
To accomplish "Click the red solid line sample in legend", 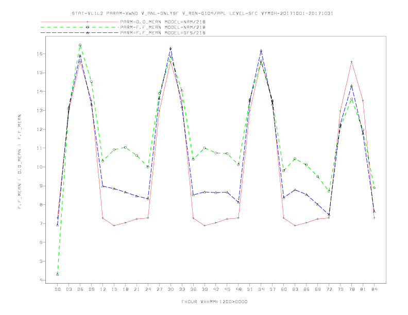I will pyautogui.click(x=80, y=22).
